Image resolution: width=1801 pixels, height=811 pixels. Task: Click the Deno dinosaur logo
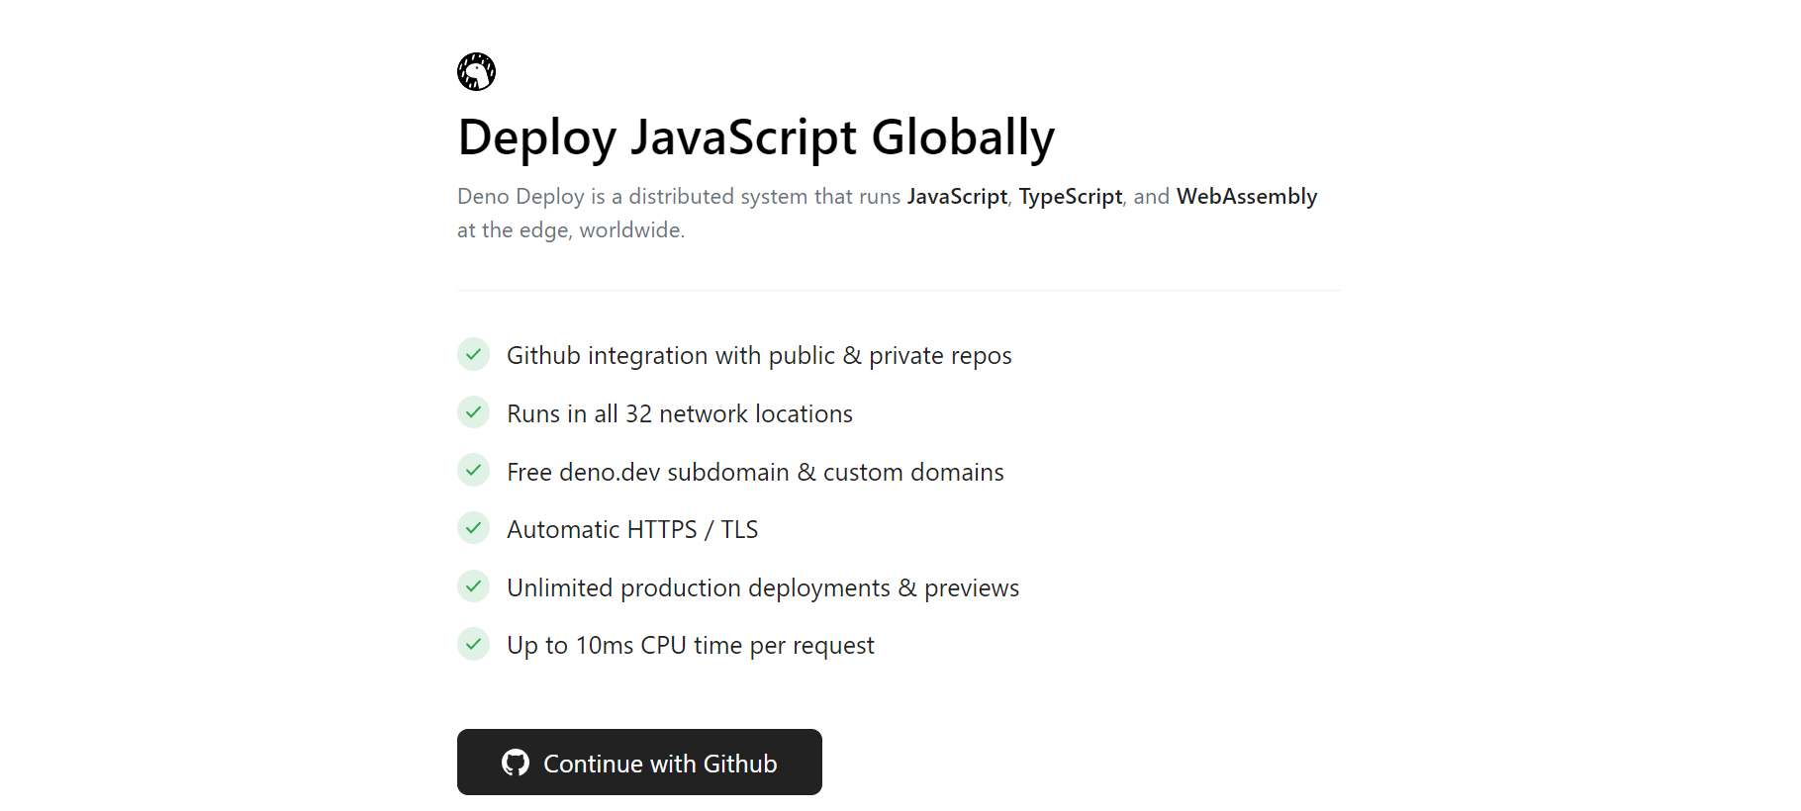476,71
